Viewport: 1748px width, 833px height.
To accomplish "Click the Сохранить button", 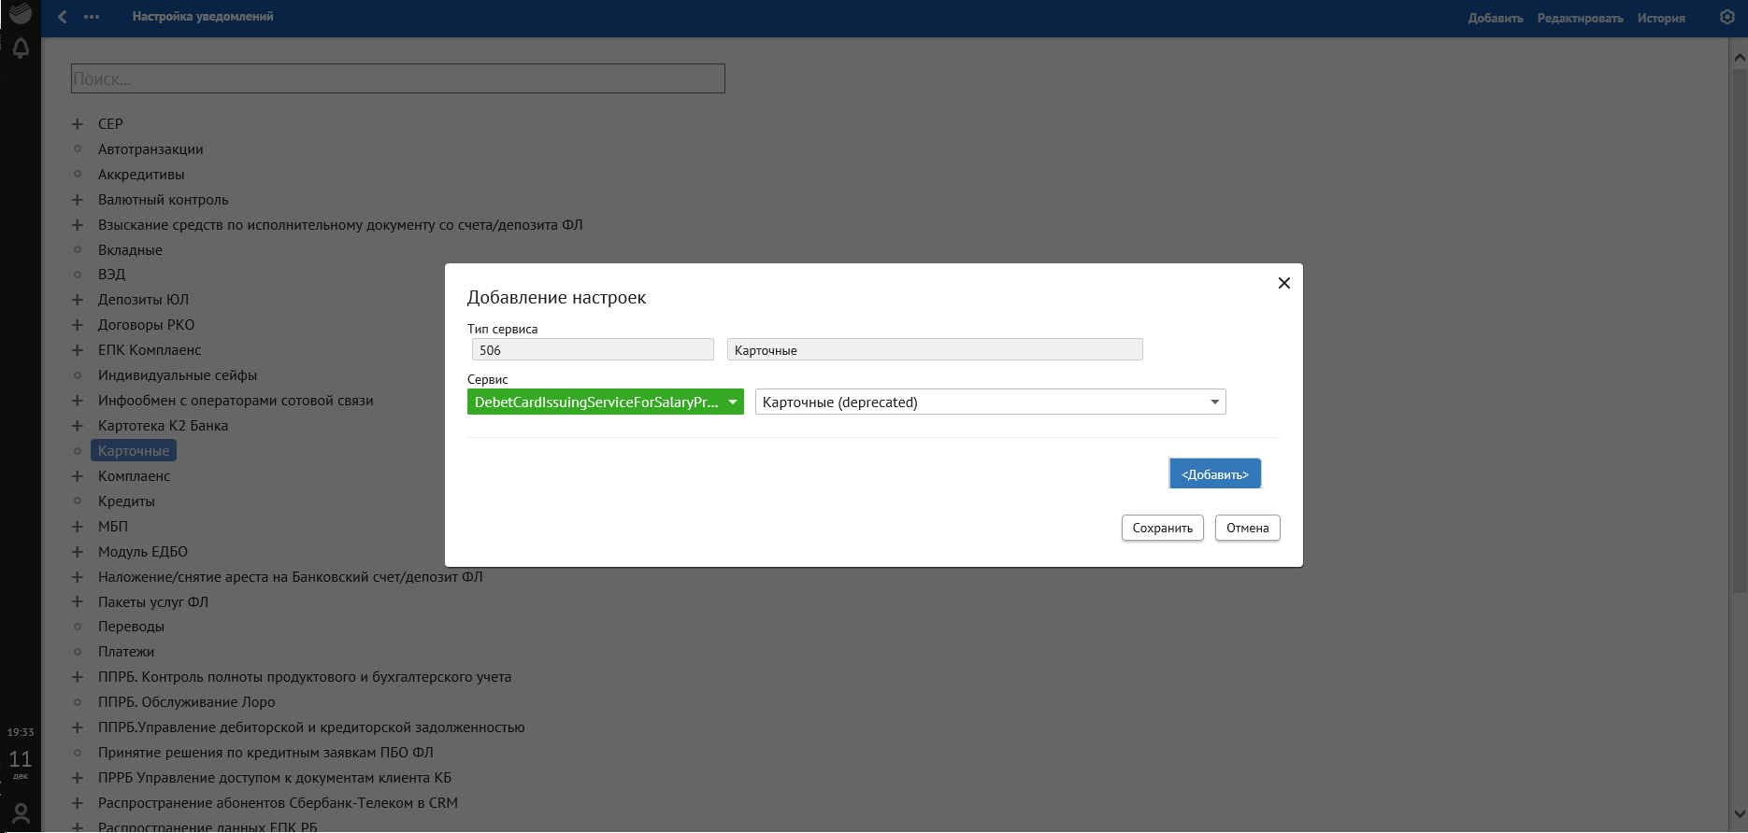I will point(1162,528).
